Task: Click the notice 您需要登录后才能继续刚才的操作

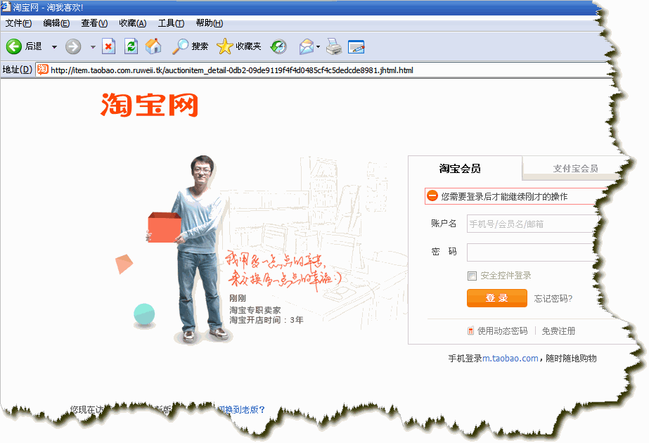Action: [x=505, y=197]
